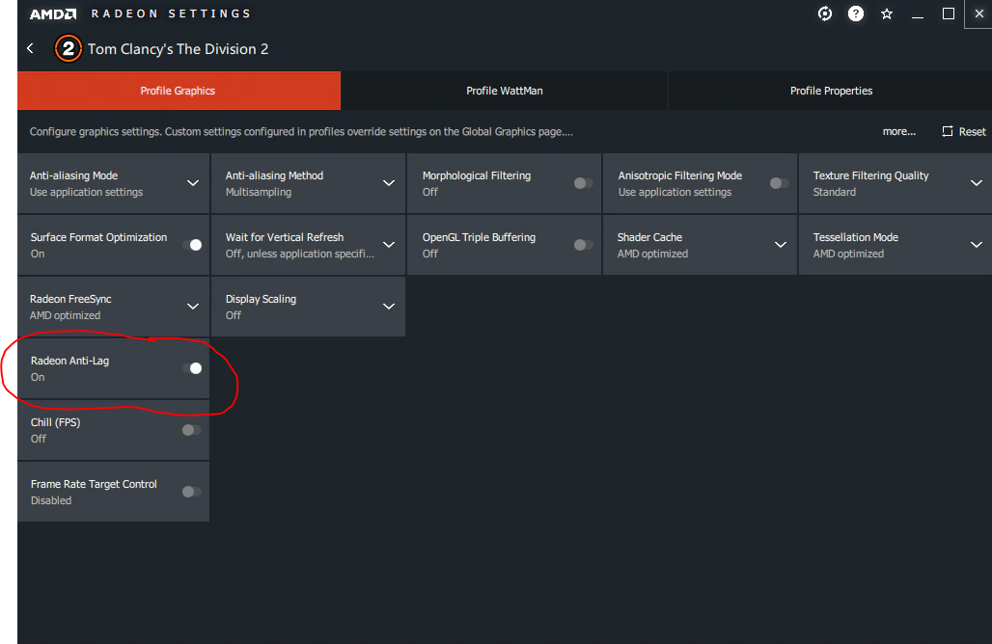Enable Frame Rate Target Control
This screenshot has width=992, height=644.
click(191, 492)
